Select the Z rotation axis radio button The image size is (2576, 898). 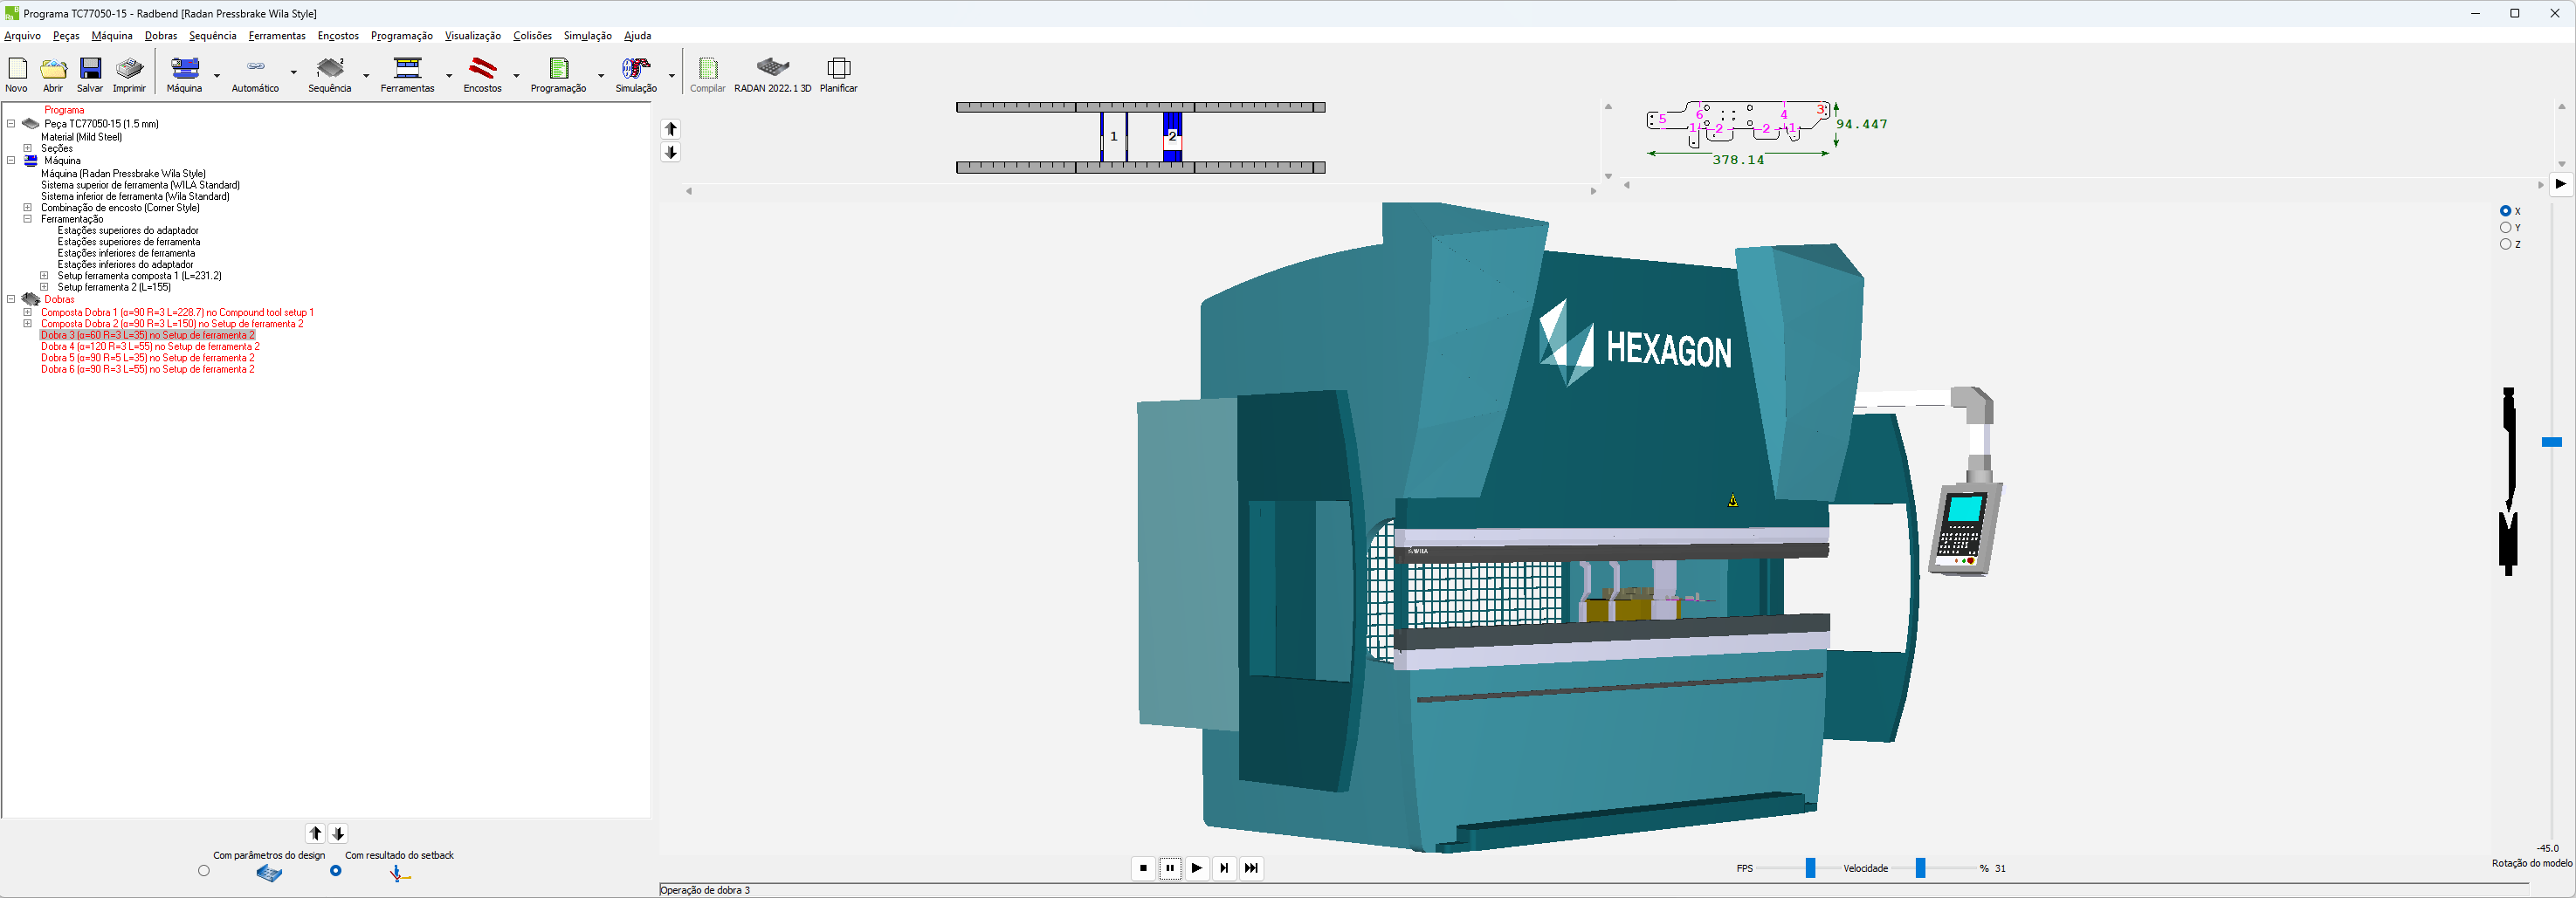pyautogui.click(x=2505, y=243)
